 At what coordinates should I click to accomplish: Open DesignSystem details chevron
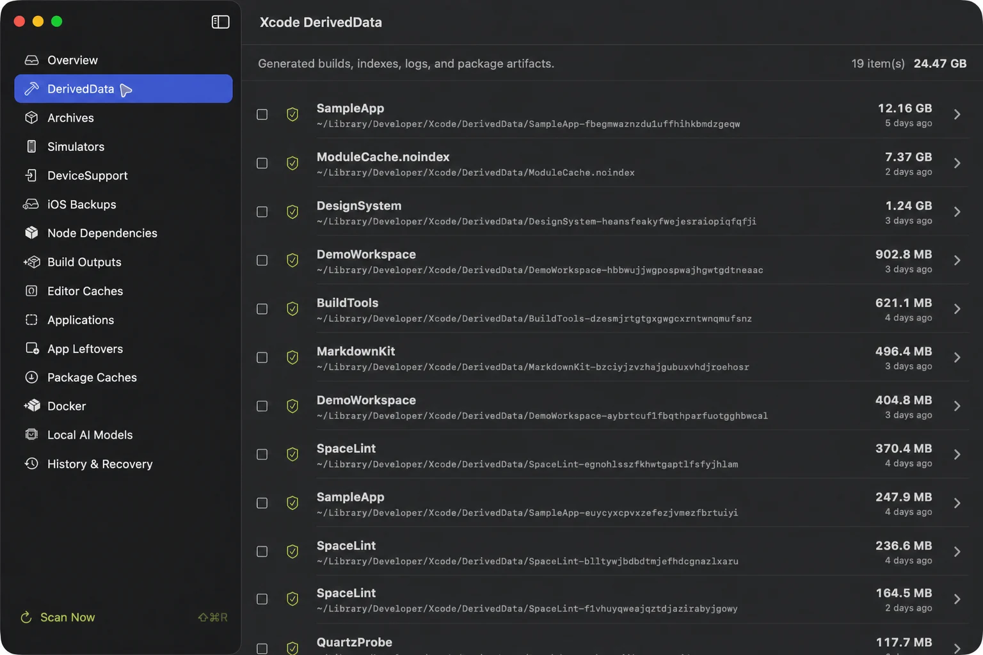pyautogui.click(x=957, y=212)
